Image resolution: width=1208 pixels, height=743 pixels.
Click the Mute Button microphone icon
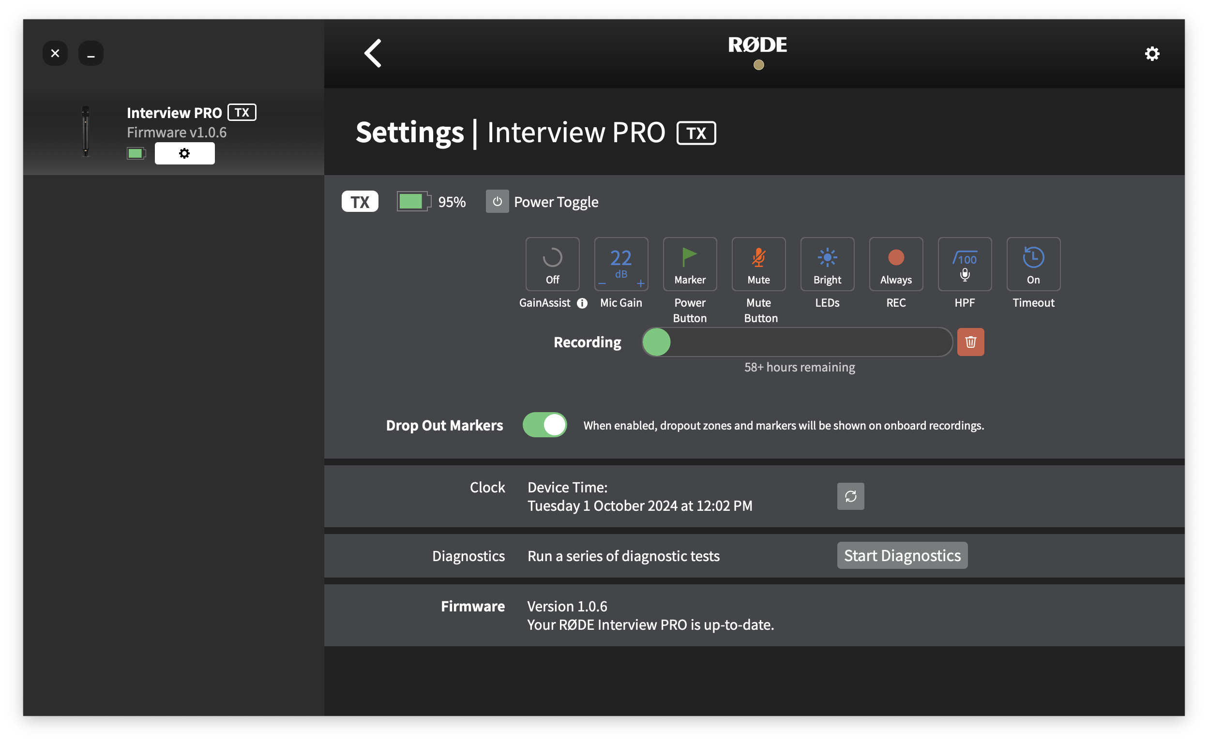[758, 257]
